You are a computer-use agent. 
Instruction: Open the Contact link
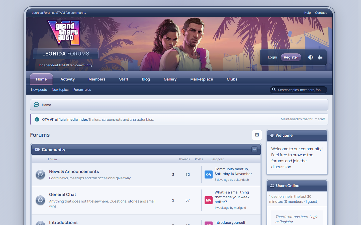pos(321,13)
